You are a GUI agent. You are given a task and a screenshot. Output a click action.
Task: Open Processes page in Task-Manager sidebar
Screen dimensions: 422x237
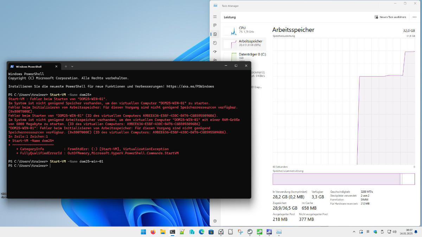(215, 25)
